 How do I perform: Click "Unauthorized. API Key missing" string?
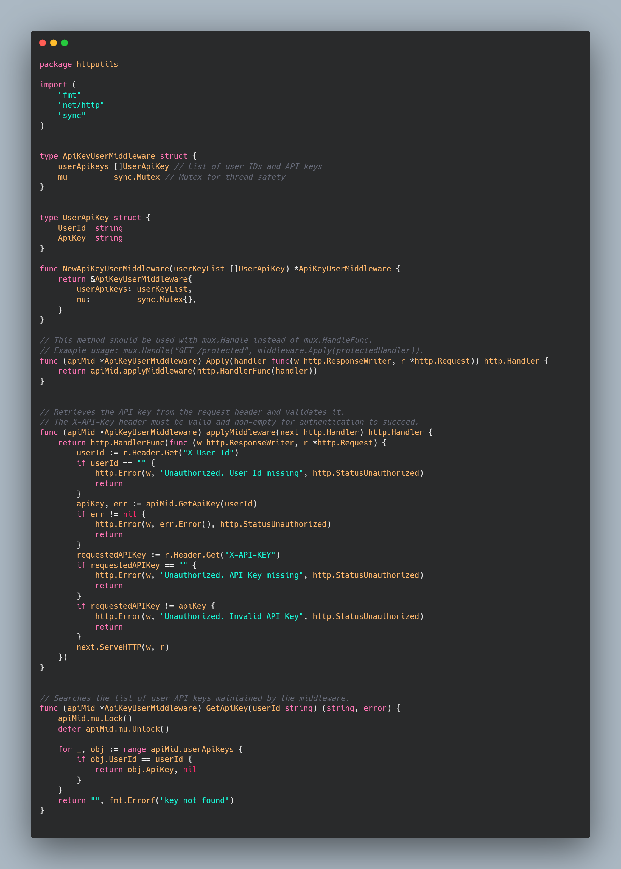[231, 575]
